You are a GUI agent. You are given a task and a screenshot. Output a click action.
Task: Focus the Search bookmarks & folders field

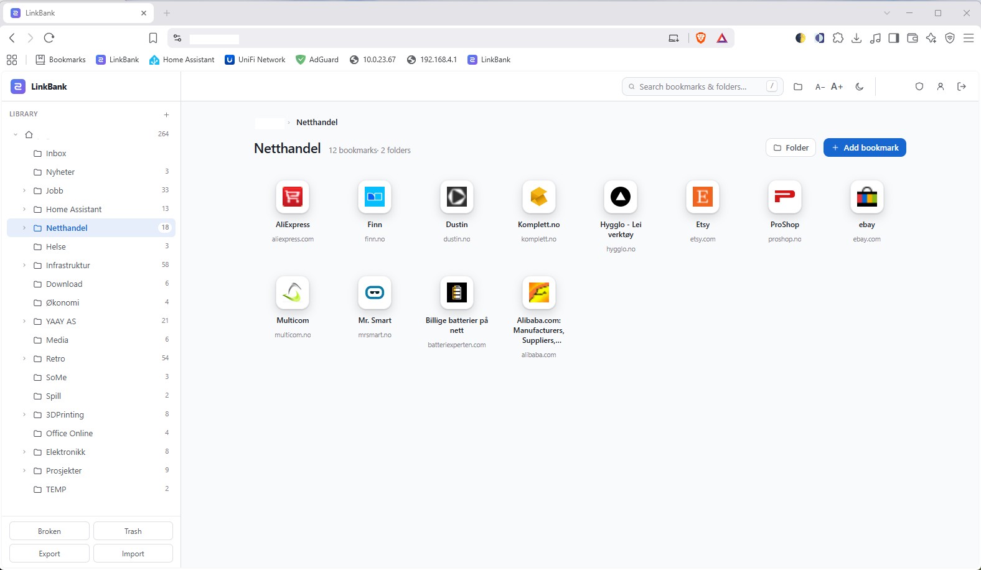702,86
